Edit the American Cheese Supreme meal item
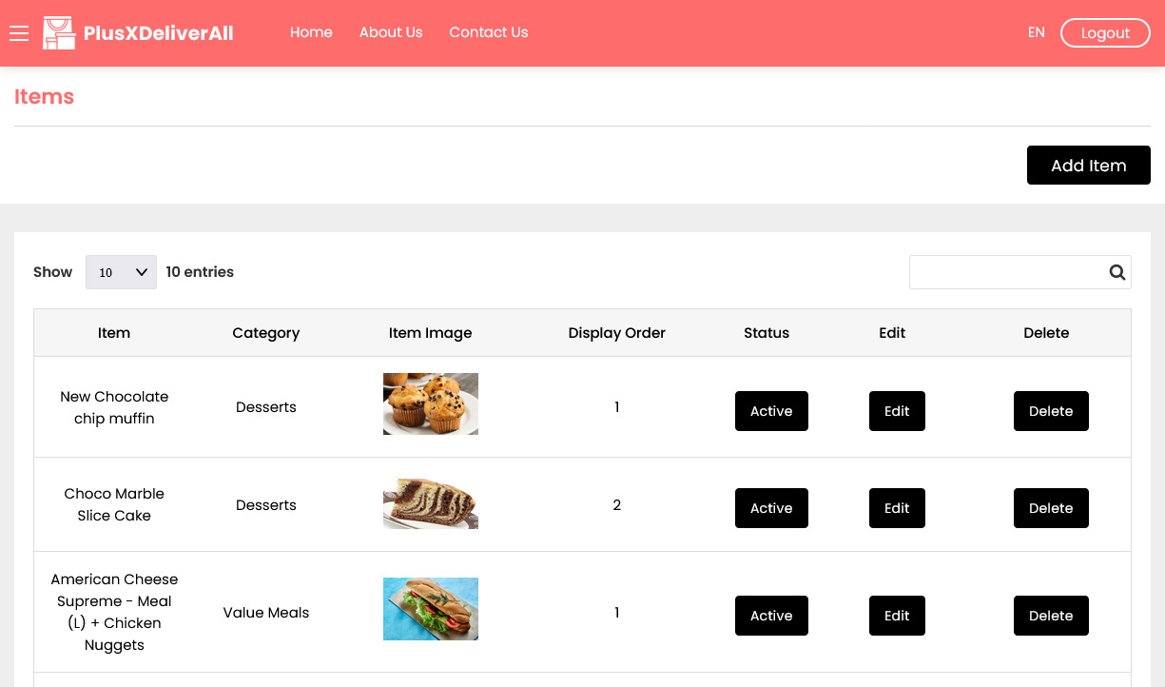 click(897, 616)
